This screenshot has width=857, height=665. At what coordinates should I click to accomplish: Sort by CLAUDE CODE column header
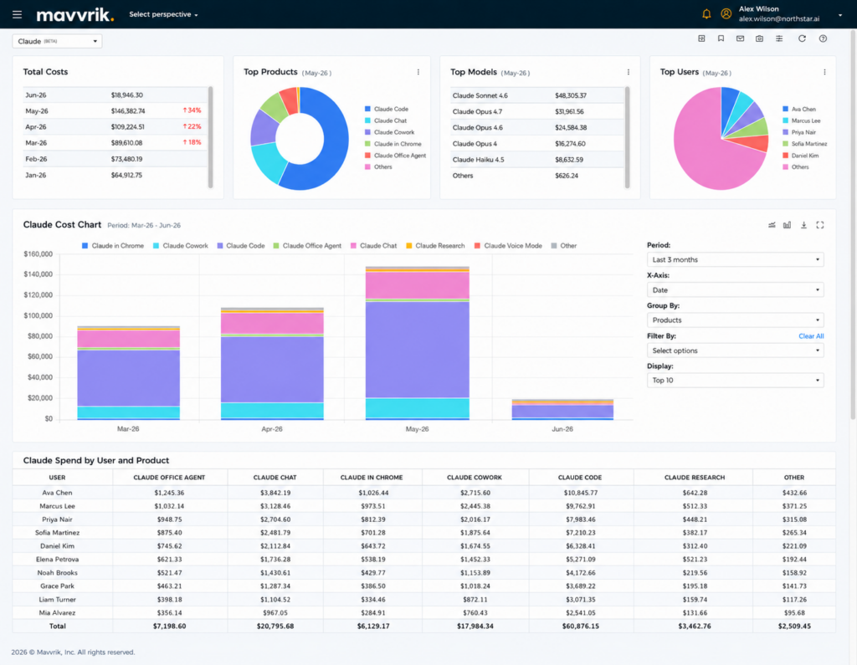click(580, 478)
